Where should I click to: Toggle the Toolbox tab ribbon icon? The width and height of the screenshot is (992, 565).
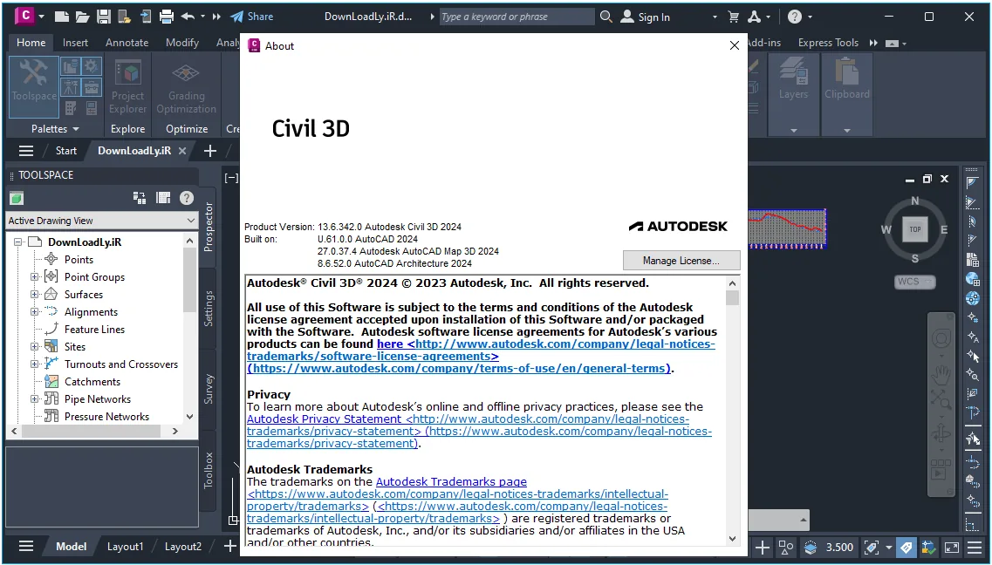tap(92, 86)
